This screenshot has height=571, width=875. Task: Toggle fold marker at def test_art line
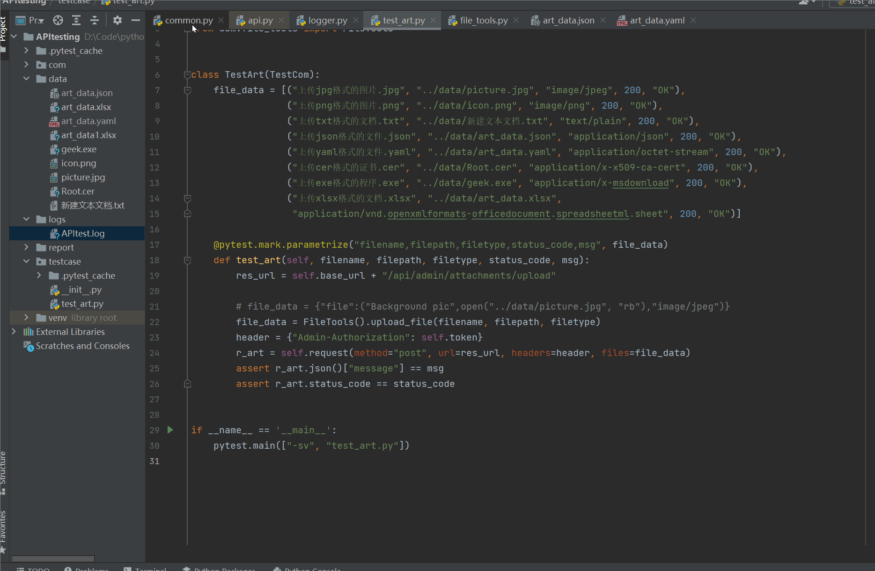coord(187,260)
